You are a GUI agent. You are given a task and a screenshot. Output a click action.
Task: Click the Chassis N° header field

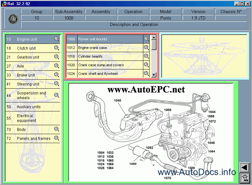pos(231,12)
